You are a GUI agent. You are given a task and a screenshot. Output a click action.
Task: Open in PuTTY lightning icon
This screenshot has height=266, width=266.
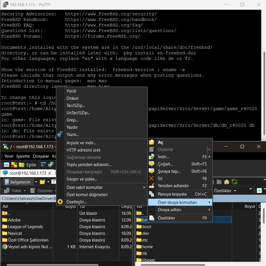51,165
